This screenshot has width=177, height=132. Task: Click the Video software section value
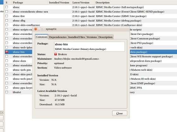coord(63,68)
